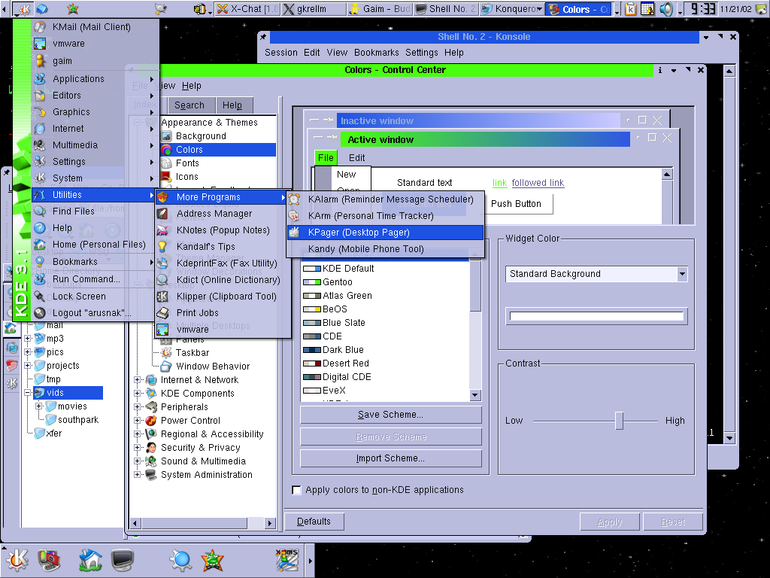This screenshot has width=770, height=578.
Task: Launch KAlarm Reminder Message Scheduler
Action: point(386,199)
